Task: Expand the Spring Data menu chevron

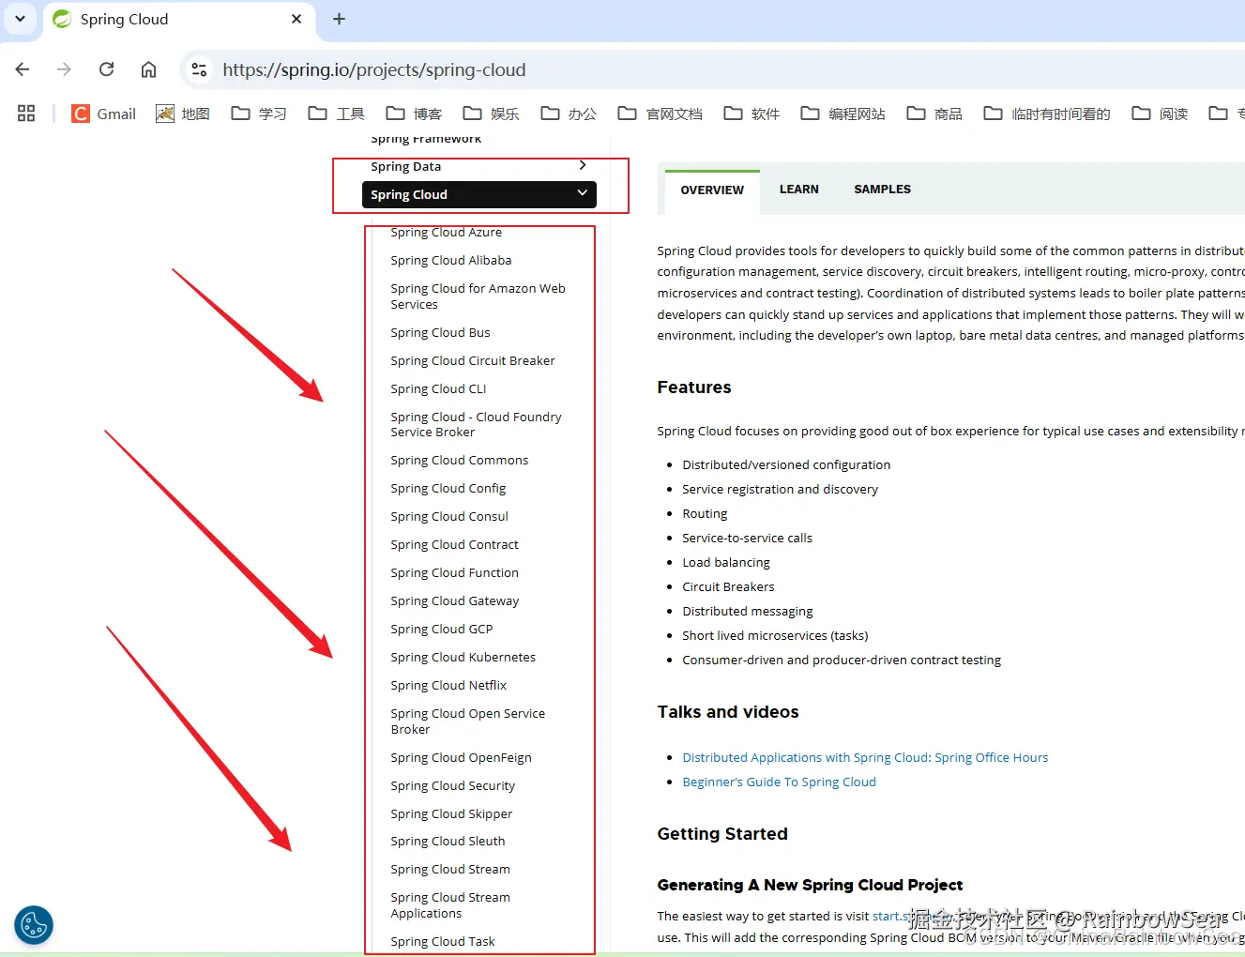Action: (x=583, y=165)
